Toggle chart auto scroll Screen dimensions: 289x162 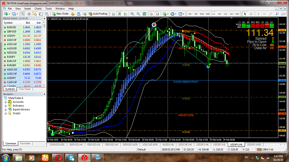tap(151, 14)
